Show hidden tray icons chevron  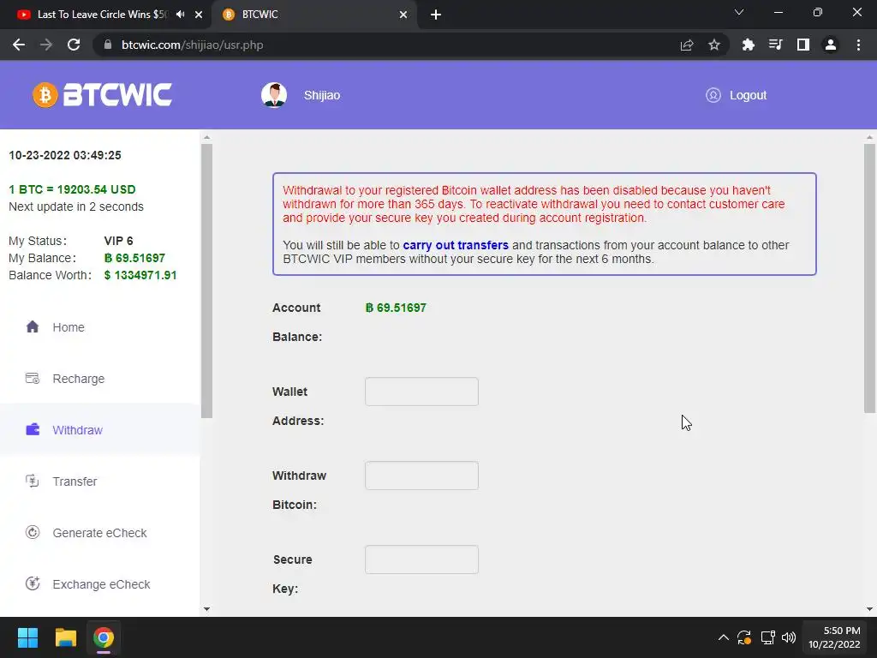723,637
